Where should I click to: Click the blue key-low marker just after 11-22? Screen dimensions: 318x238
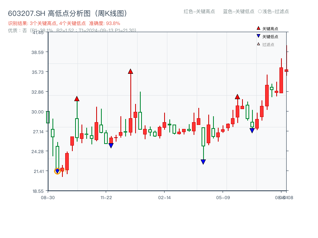click(x=111, y=146)
